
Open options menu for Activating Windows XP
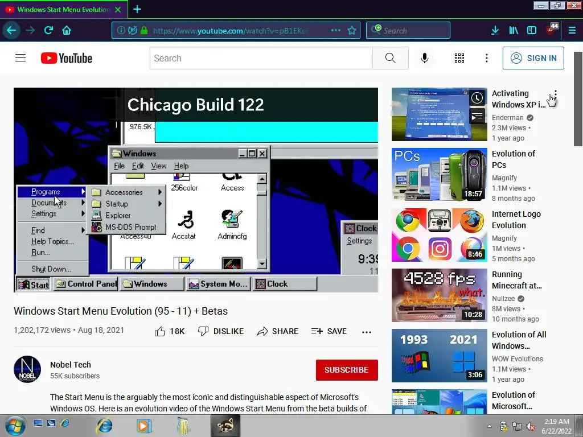point(555,94)
